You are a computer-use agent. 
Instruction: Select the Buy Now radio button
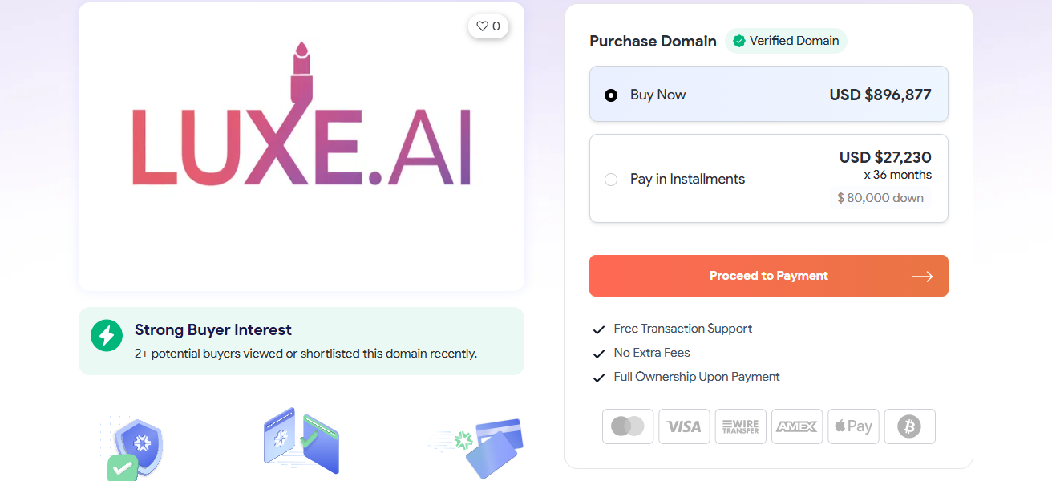pos(610,94)
